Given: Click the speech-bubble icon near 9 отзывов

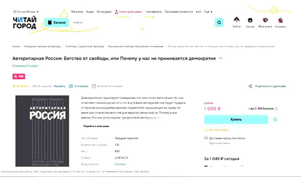Looking at the screenshot, I should (71, 86).
